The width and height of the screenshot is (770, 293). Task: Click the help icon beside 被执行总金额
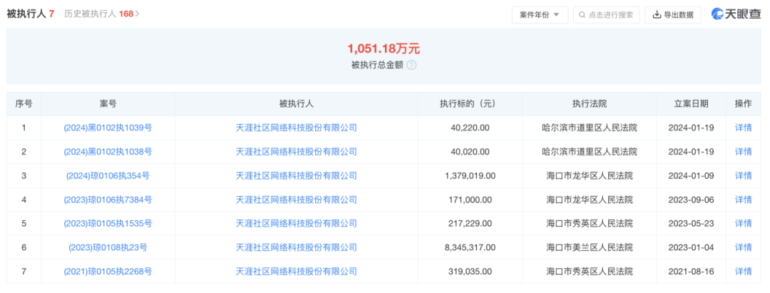tap(411, 65)
